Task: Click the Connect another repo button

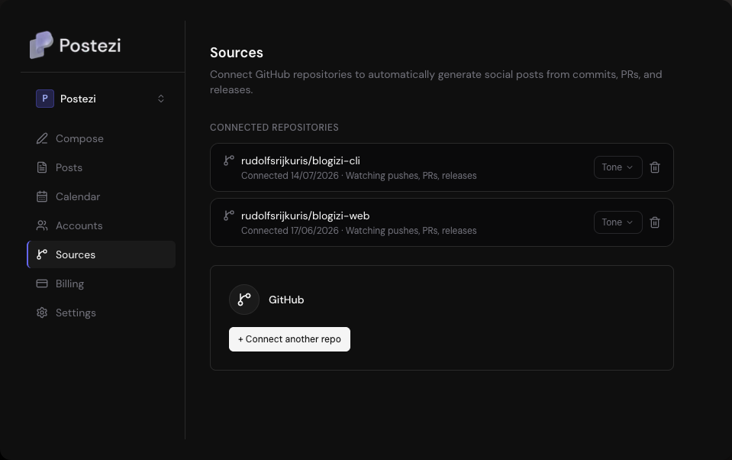Action: 289,339
